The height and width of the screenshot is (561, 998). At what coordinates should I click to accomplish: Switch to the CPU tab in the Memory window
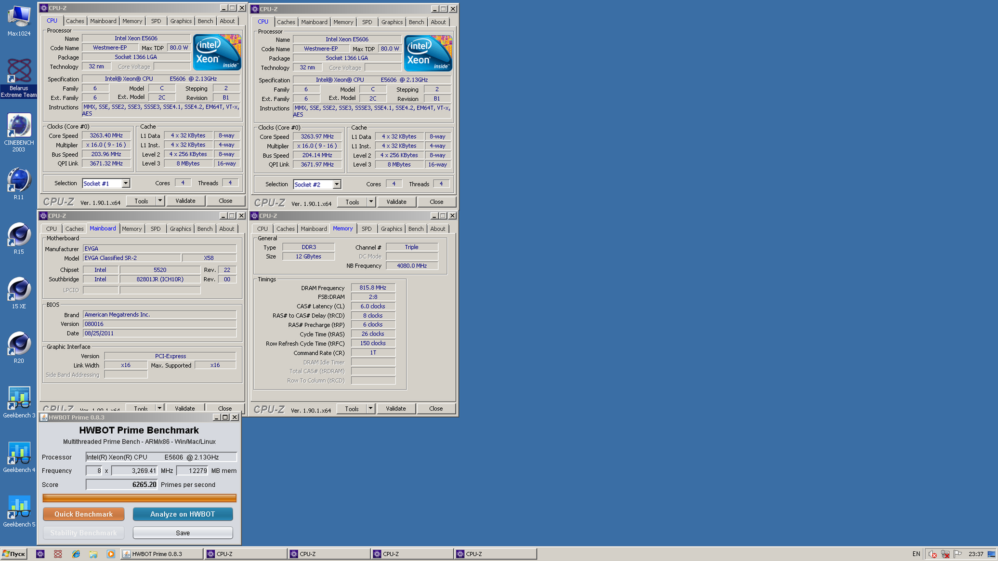point(262,229)
